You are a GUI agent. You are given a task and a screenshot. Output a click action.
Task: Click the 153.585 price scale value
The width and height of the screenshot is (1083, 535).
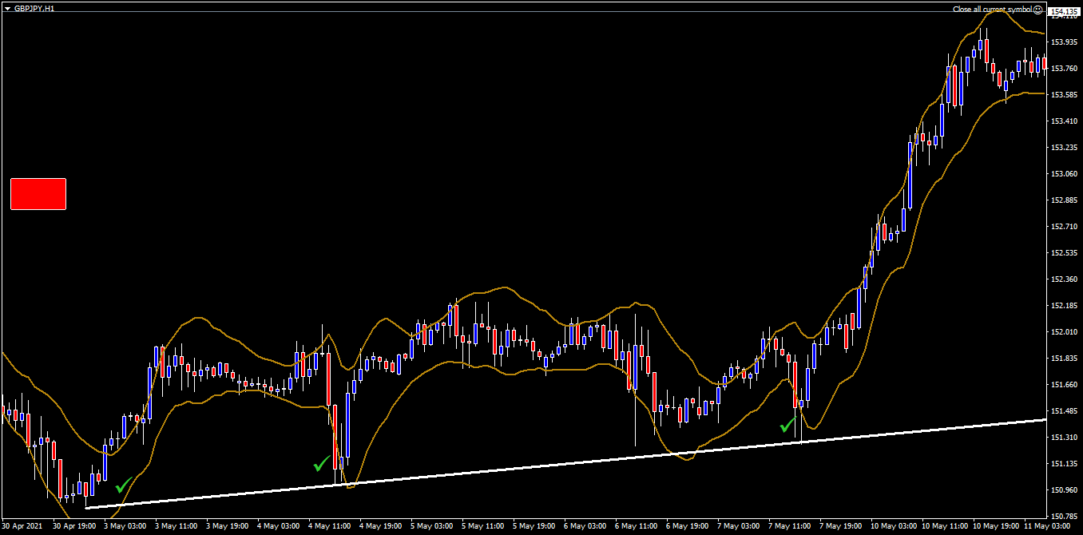(x=1065, y=94)
